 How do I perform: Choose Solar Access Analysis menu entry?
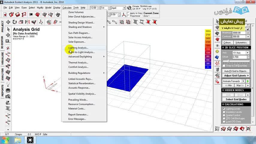[x=84, y=37]
